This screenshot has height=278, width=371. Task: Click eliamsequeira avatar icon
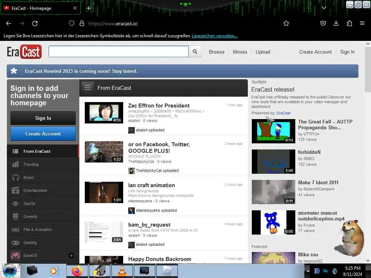pos(131,210)
